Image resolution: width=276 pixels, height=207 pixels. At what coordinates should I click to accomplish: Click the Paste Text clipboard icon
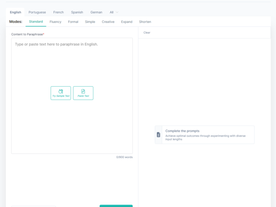(x=83, y=91)
